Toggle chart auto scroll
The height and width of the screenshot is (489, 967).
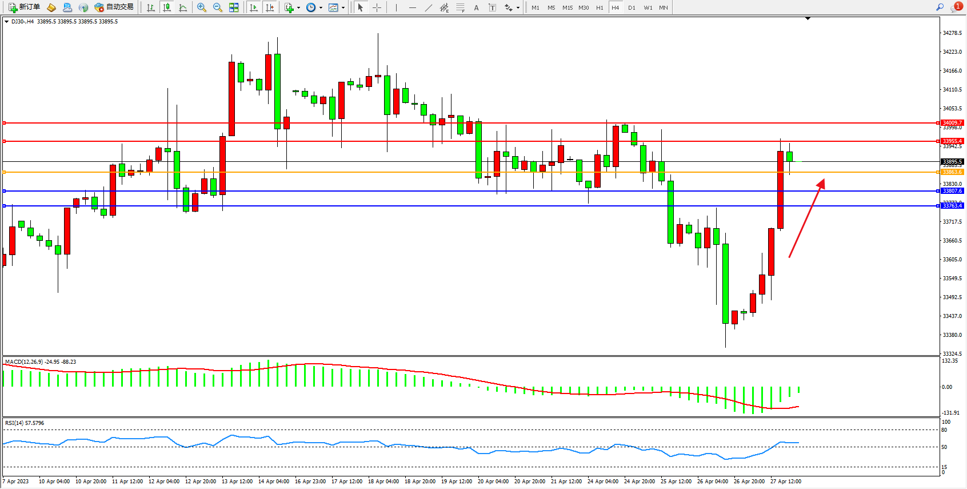coord(254,7)
